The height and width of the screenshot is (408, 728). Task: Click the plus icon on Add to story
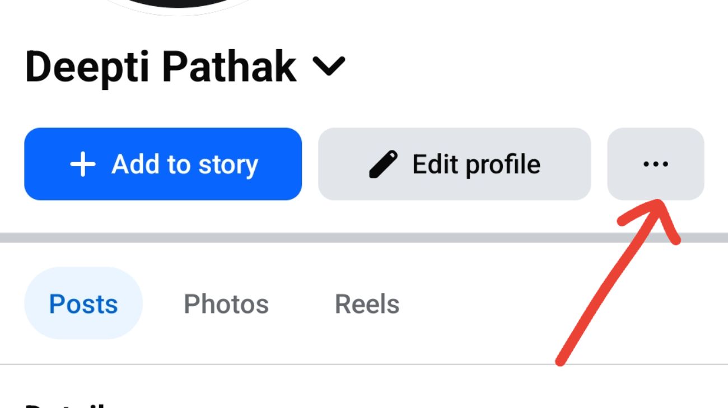(x=82, y=163)
